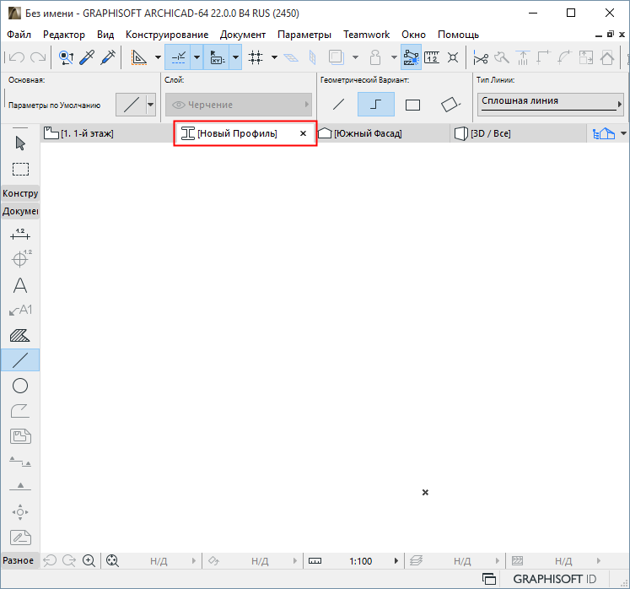Click scale value 1:100
Screen dimensions: 630x589
[360, 561]
